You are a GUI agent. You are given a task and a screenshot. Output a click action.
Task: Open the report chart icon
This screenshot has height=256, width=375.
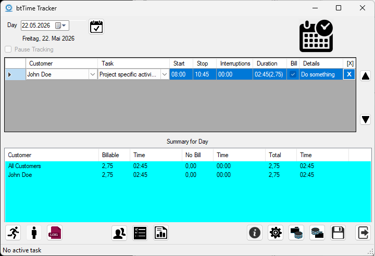tap(161, 233)
